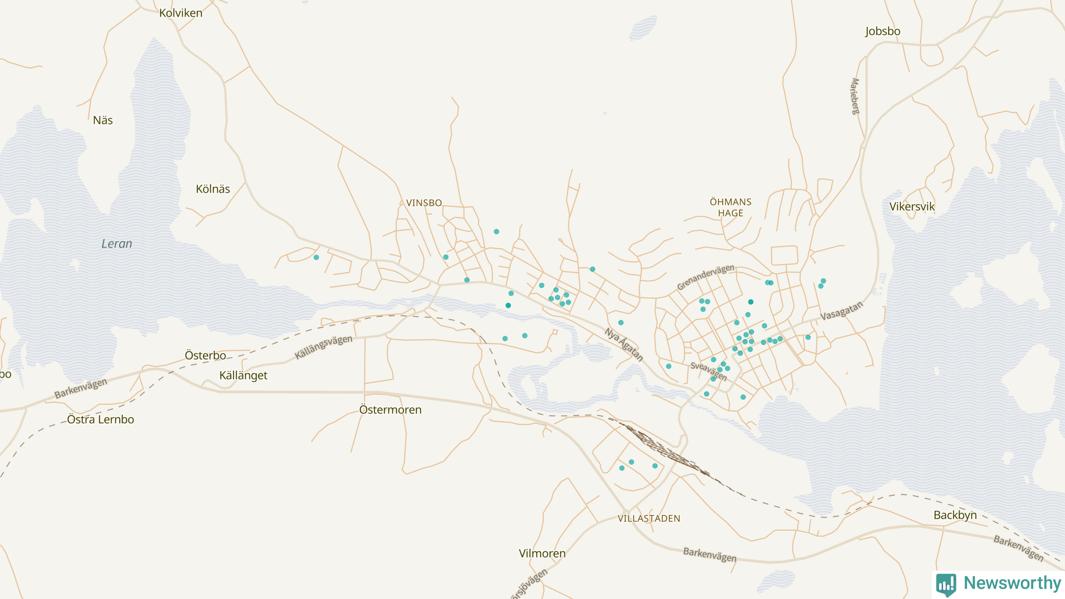Click the Vasagatan street label

point(841,311)
